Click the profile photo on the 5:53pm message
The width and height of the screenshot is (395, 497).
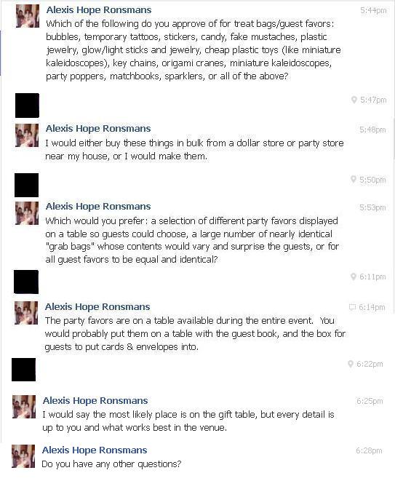(27, 213)
